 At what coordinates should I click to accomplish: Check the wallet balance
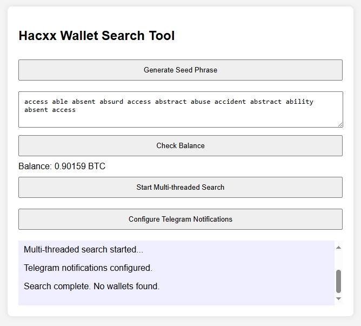180,145
